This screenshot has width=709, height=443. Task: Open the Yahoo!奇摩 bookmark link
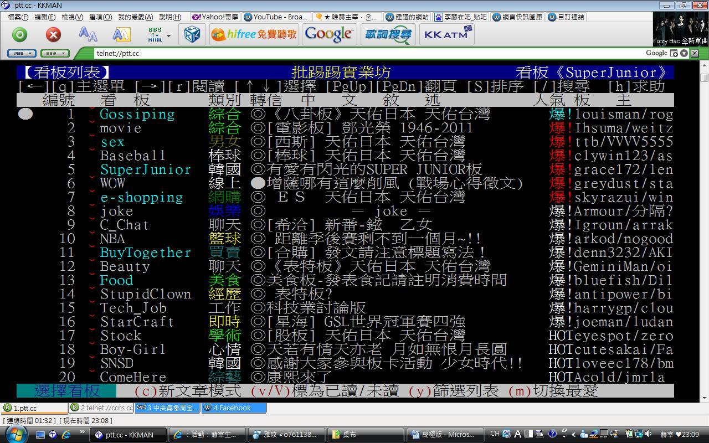click(x=215, y=17)
